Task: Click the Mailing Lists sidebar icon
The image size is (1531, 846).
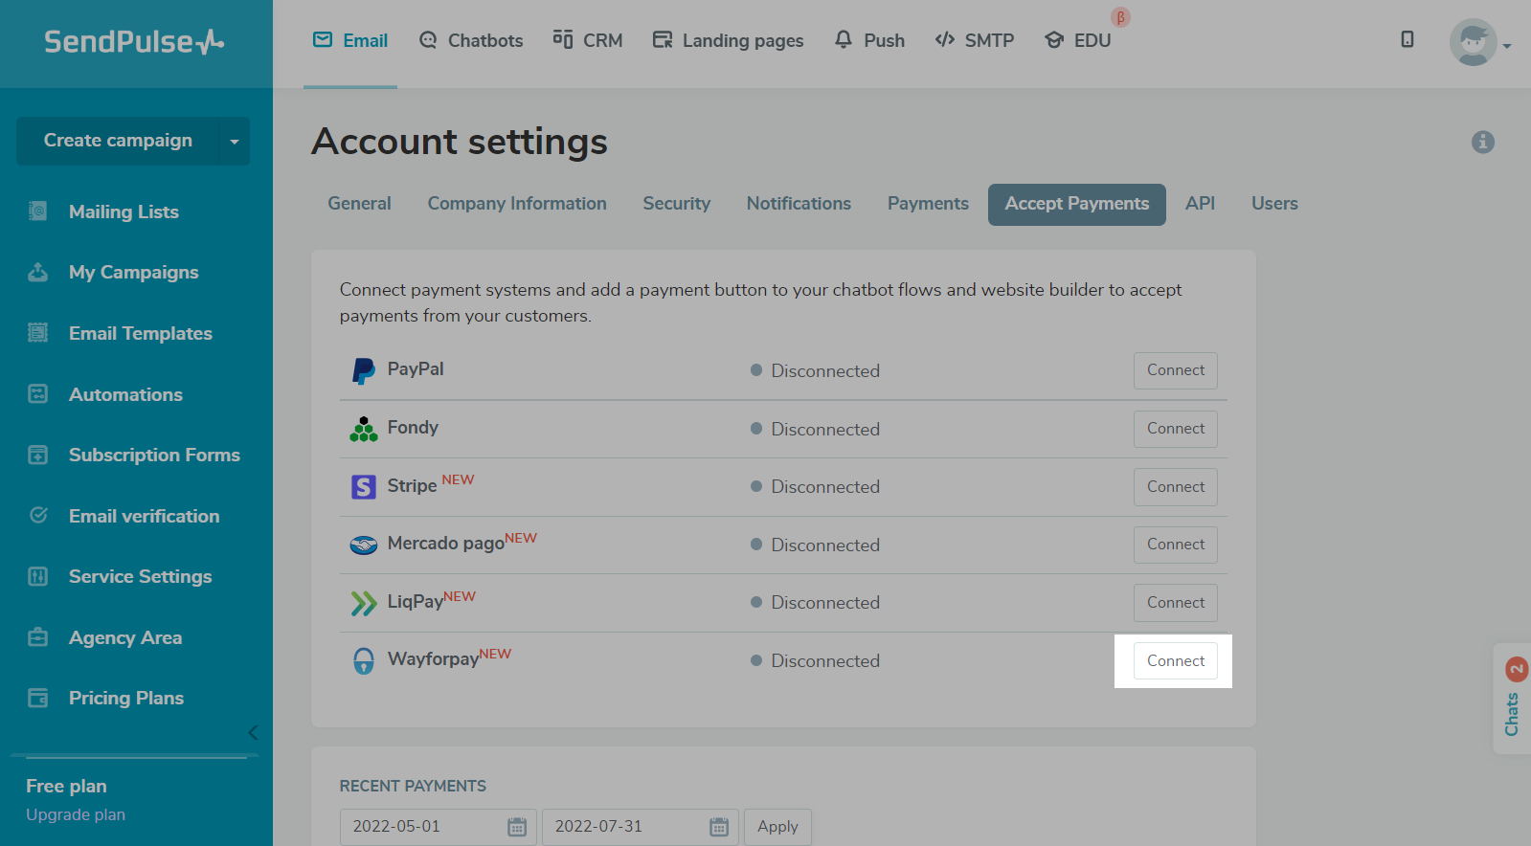Action: (38, 211)
